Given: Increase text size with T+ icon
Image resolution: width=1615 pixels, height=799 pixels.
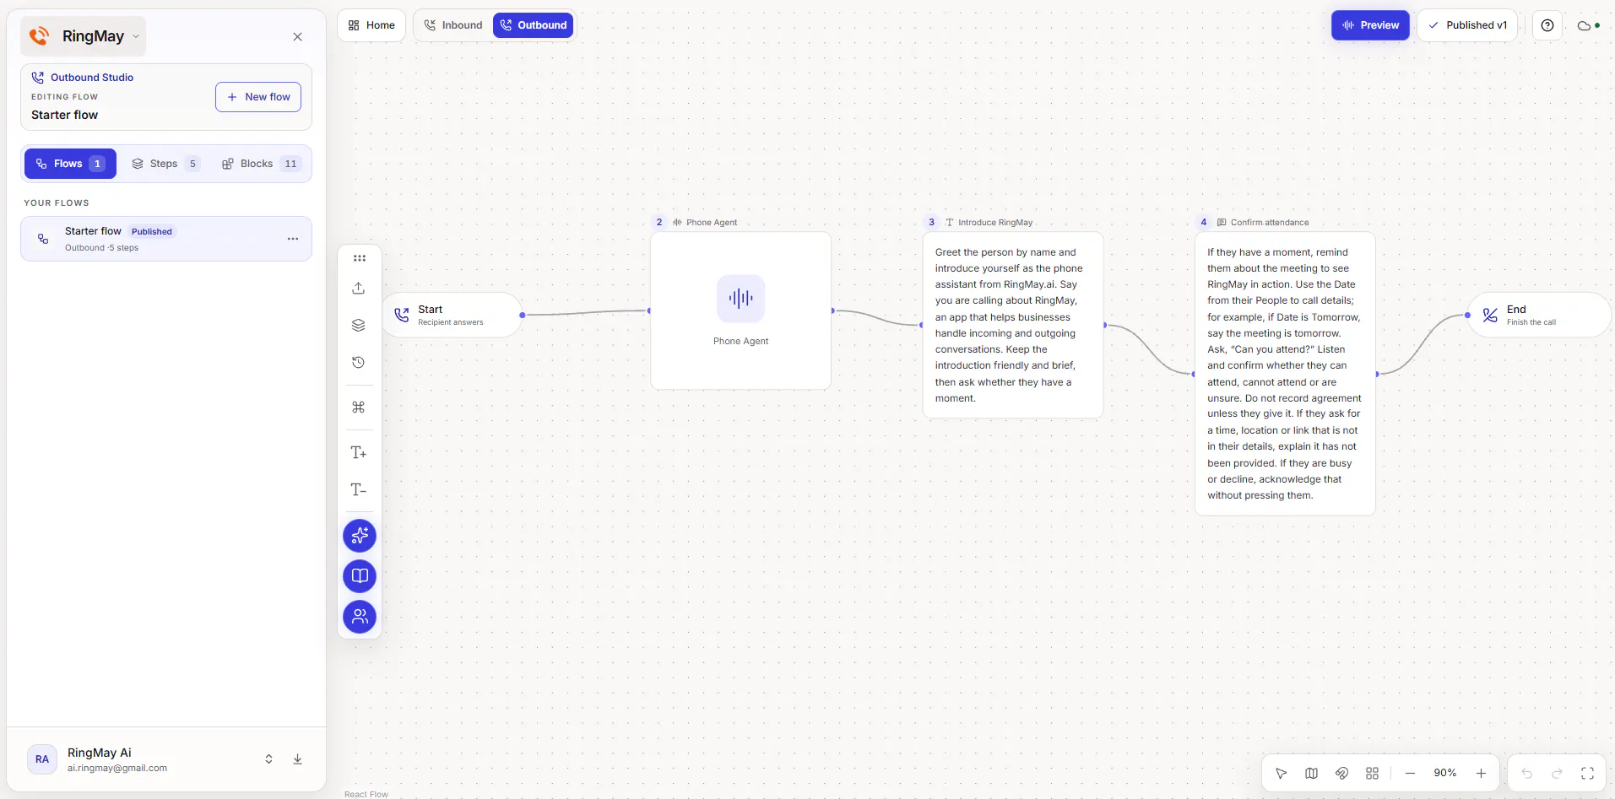Looking at the screenshot, I should point(359,453).
